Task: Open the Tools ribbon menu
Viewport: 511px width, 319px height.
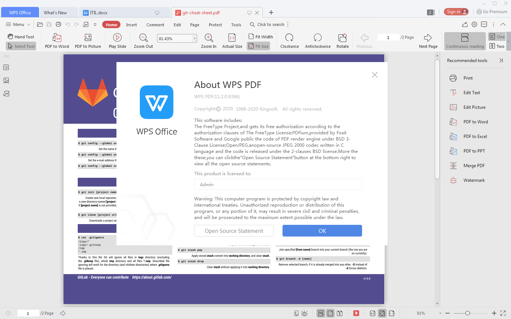Action: (236, 24)
